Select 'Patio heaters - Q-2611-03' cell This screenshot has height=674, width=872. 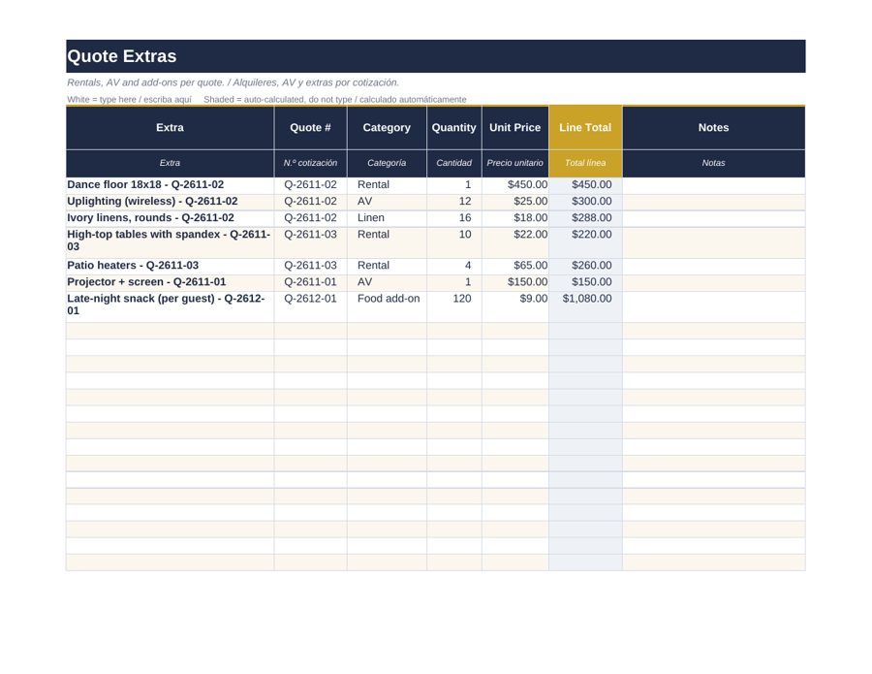tap(171, 266)
